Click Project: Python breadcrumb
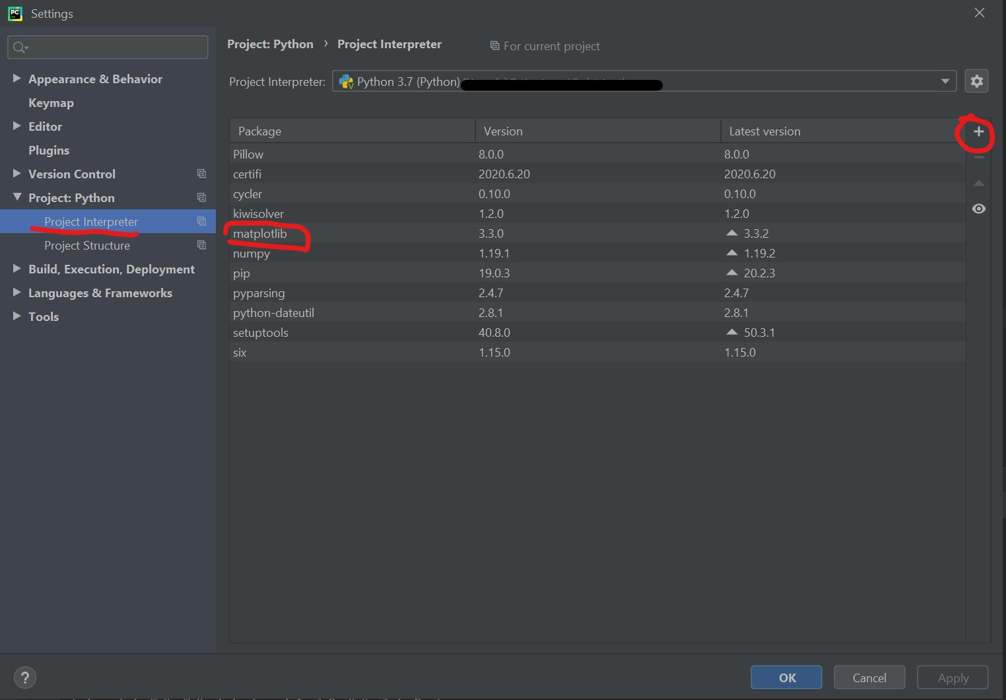The height and width of the screenshot is (700, 1006). click(270, 44)
